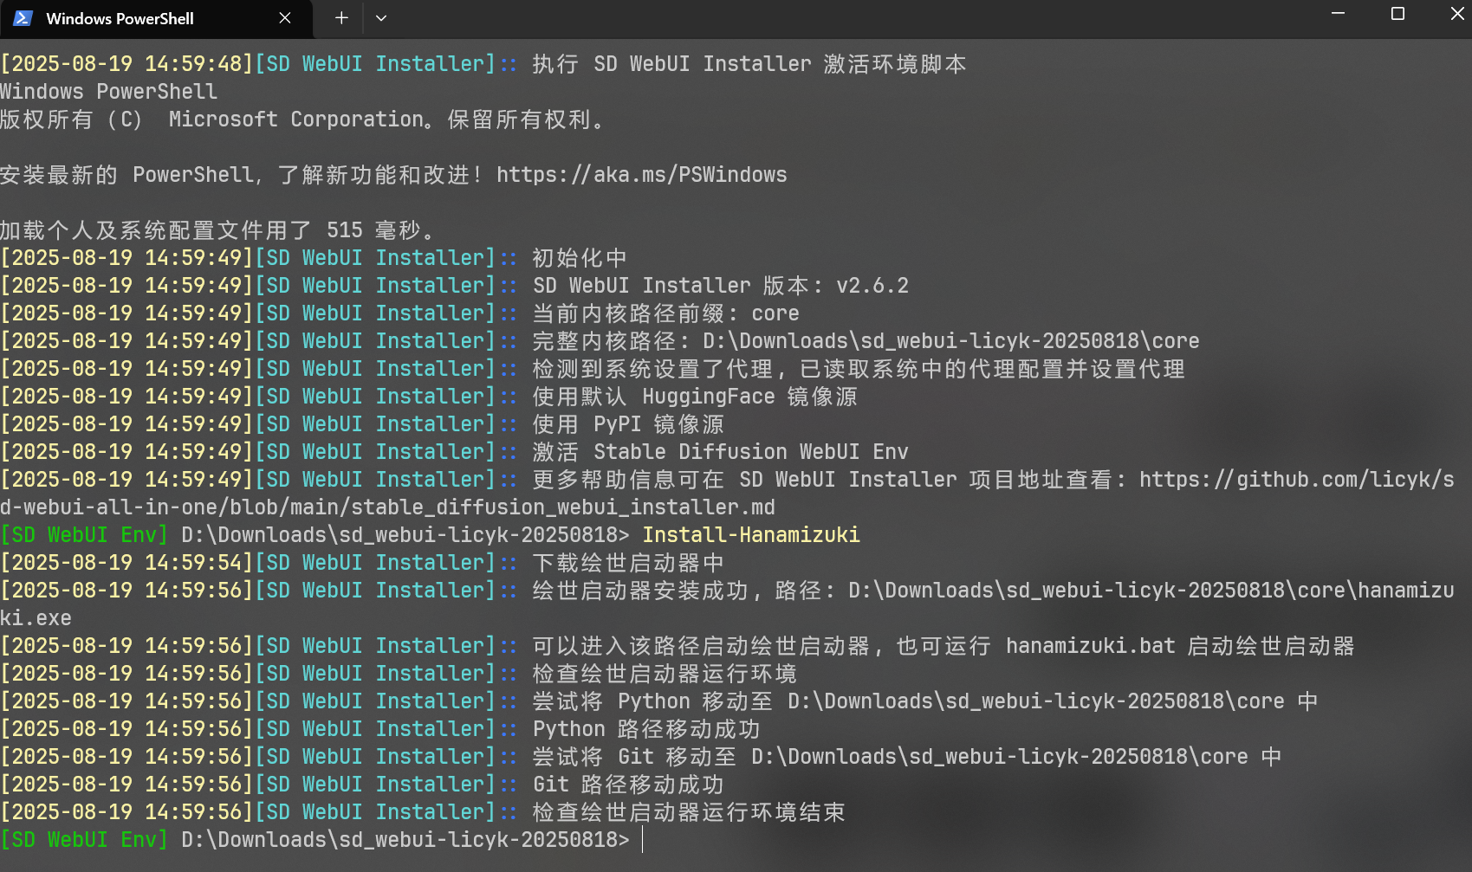Click the message "初始化中"

click(580, 258)
